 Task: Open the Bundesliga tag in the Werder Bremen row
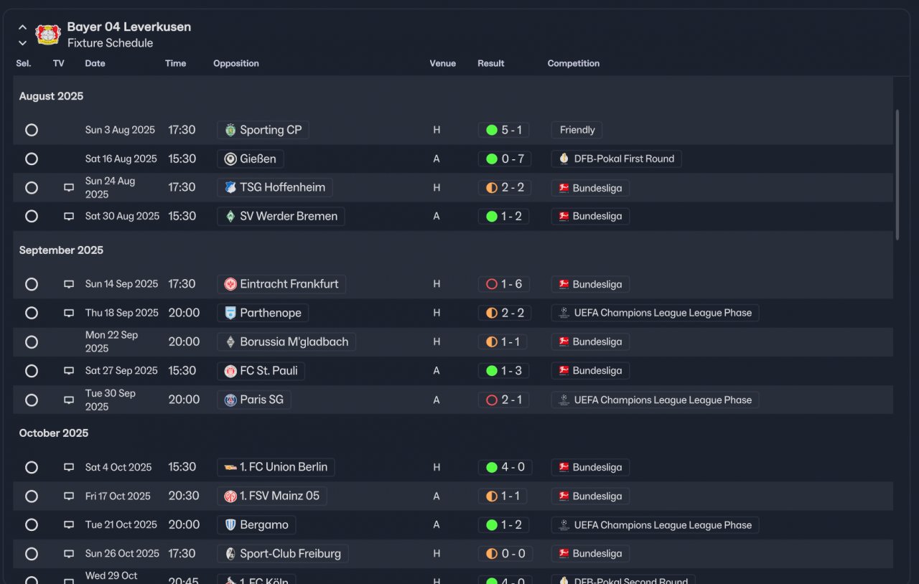pos(590,216)
